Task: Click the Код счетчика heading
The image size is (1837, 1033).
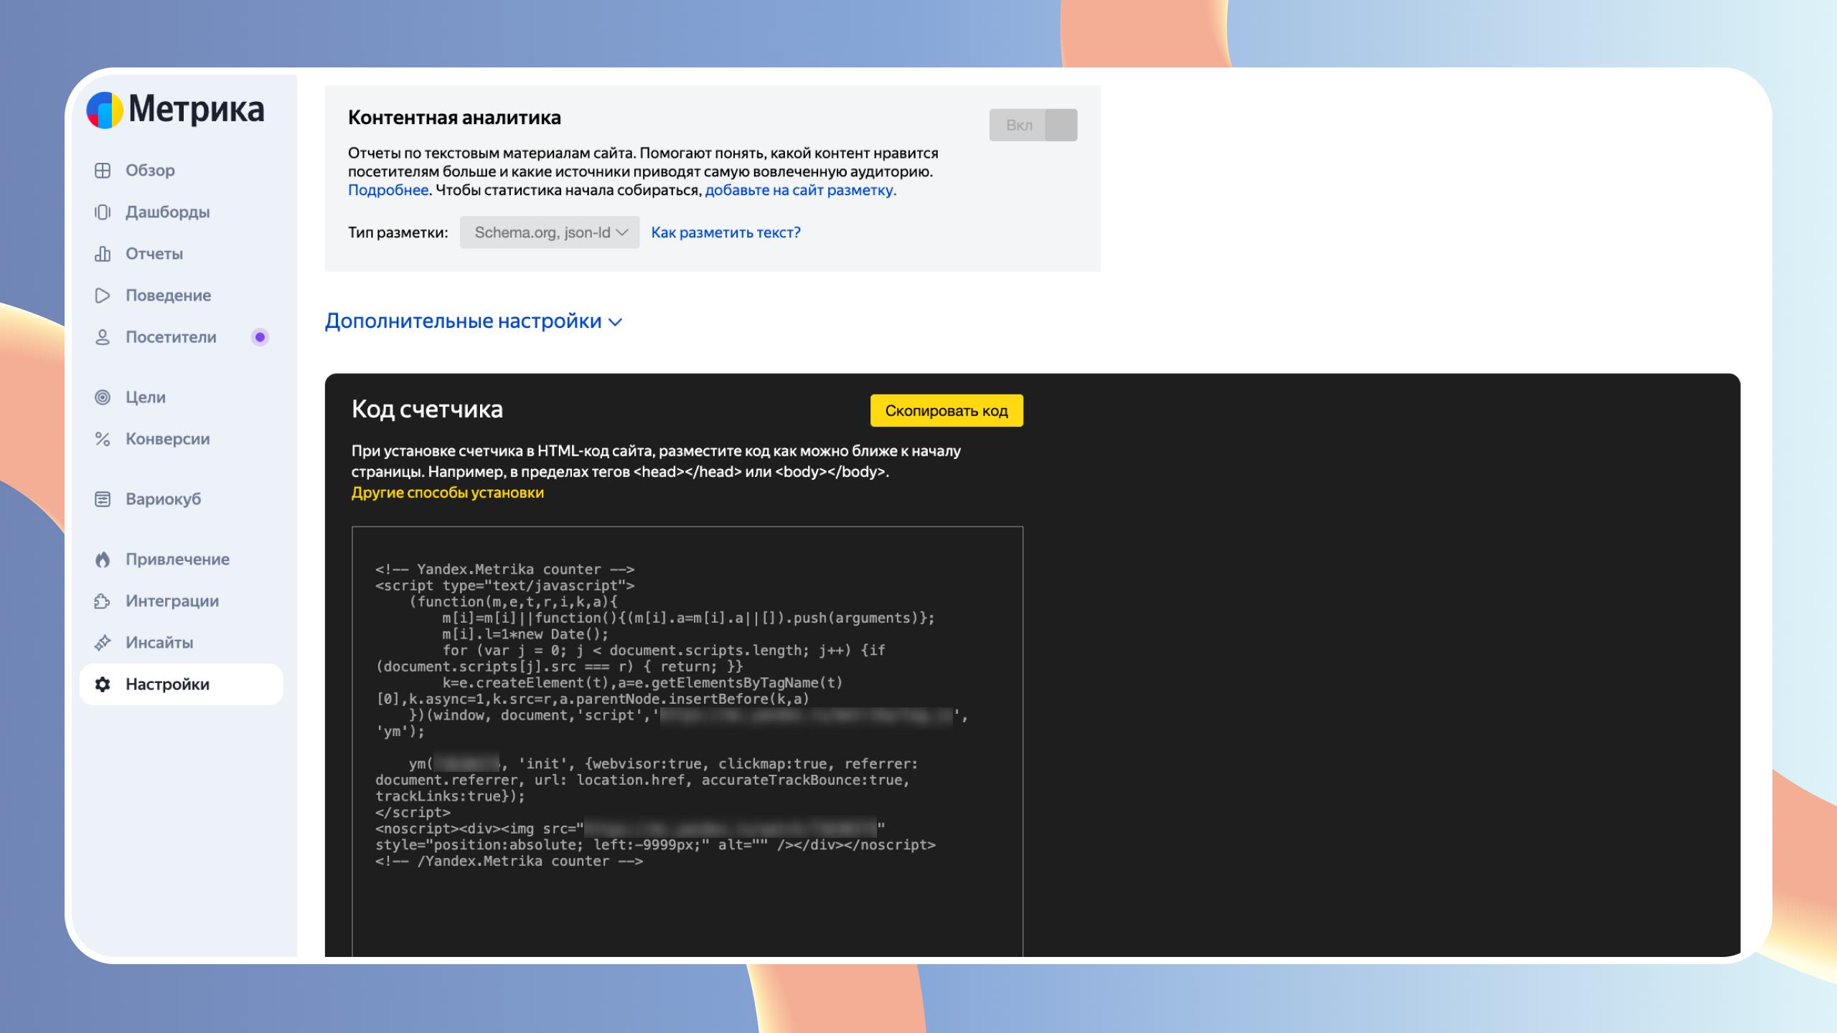Action: tap(427, 409)
